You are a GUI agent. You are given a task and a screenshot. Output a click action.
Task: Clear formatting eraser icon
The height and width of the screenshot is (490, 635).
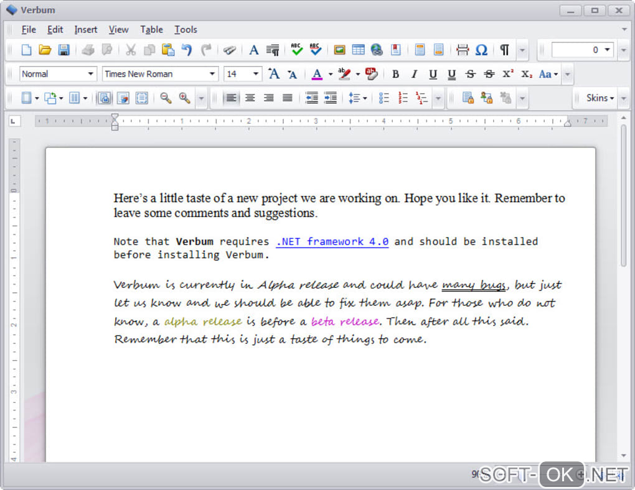click(x=371, y=74)
